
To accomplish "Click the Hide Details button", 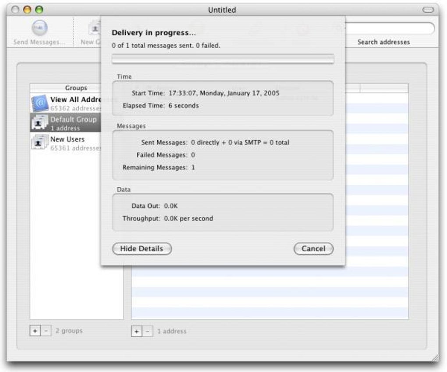I will tap(142, 248).
